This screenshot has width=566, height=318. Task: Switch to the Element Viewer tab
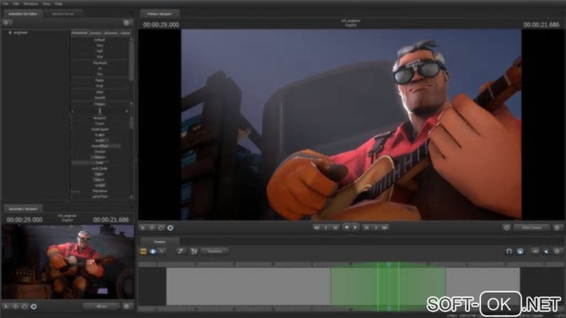click(63, 14)
